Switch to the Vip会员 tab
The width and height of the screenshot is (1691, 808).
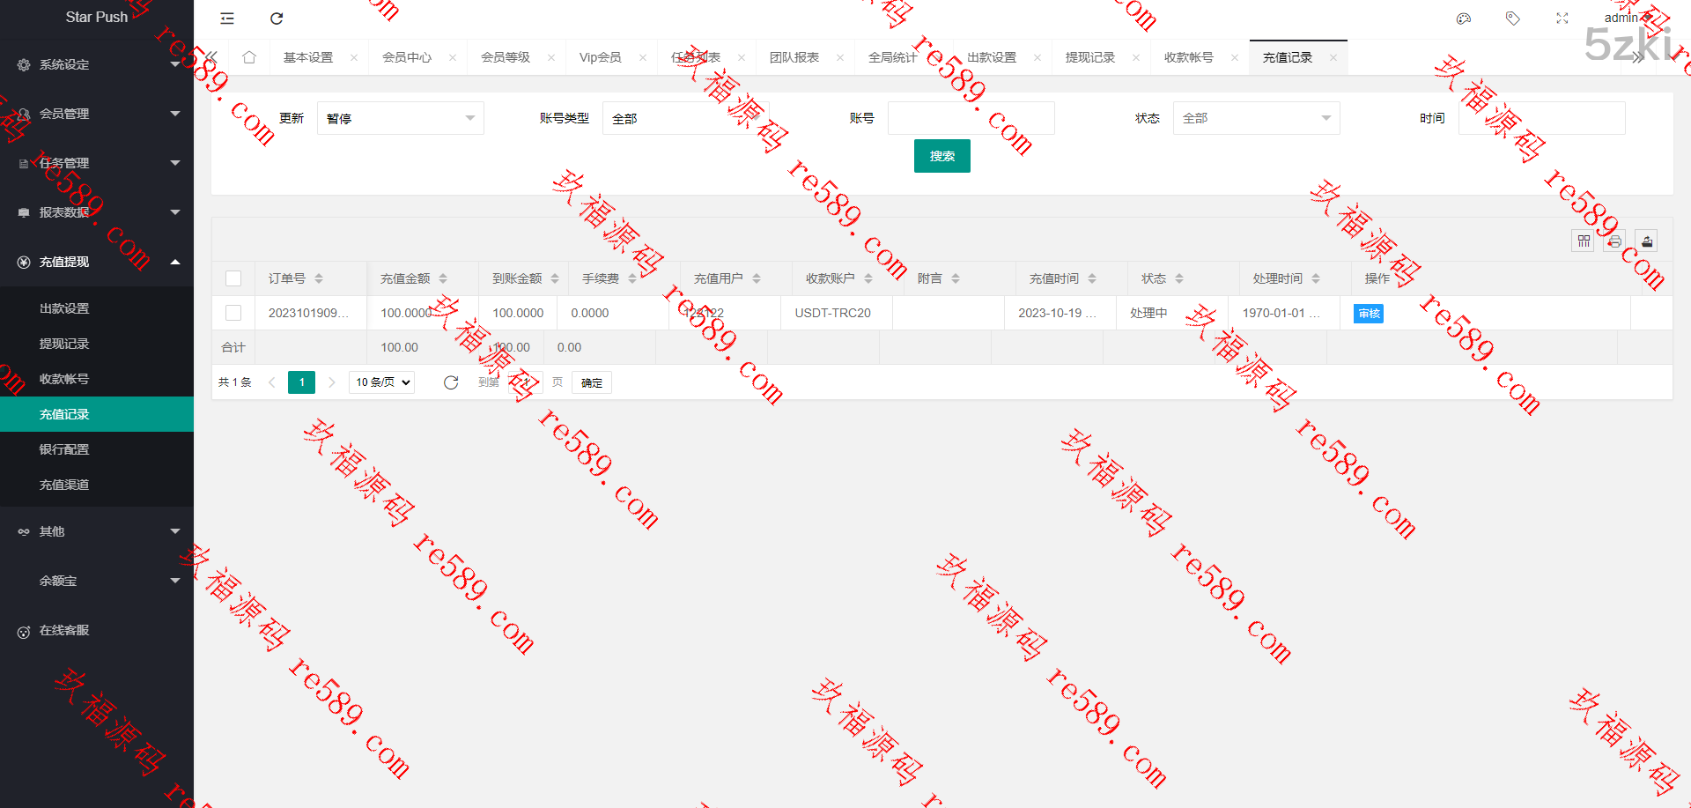point(601,57)
